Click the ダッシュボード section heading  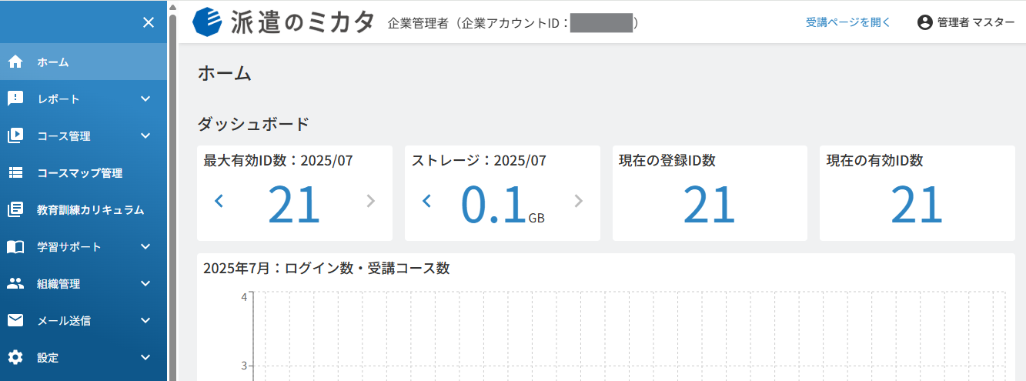coord(253,123)
